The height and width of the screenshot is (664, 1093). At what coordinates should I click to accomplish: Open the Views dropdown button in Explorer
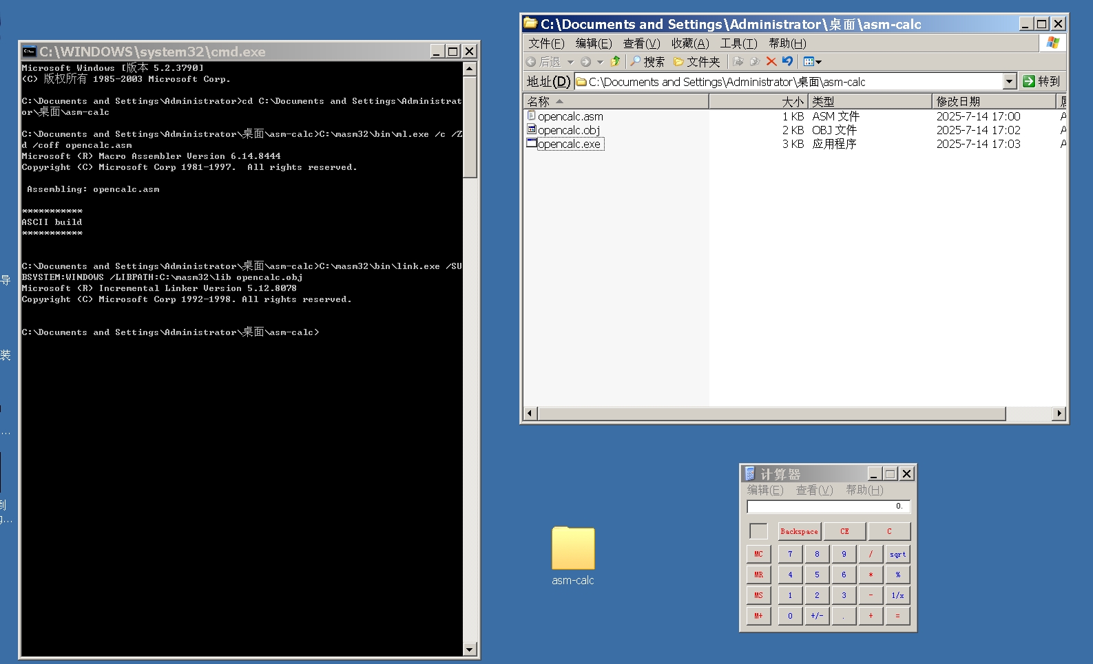point(813,62)
